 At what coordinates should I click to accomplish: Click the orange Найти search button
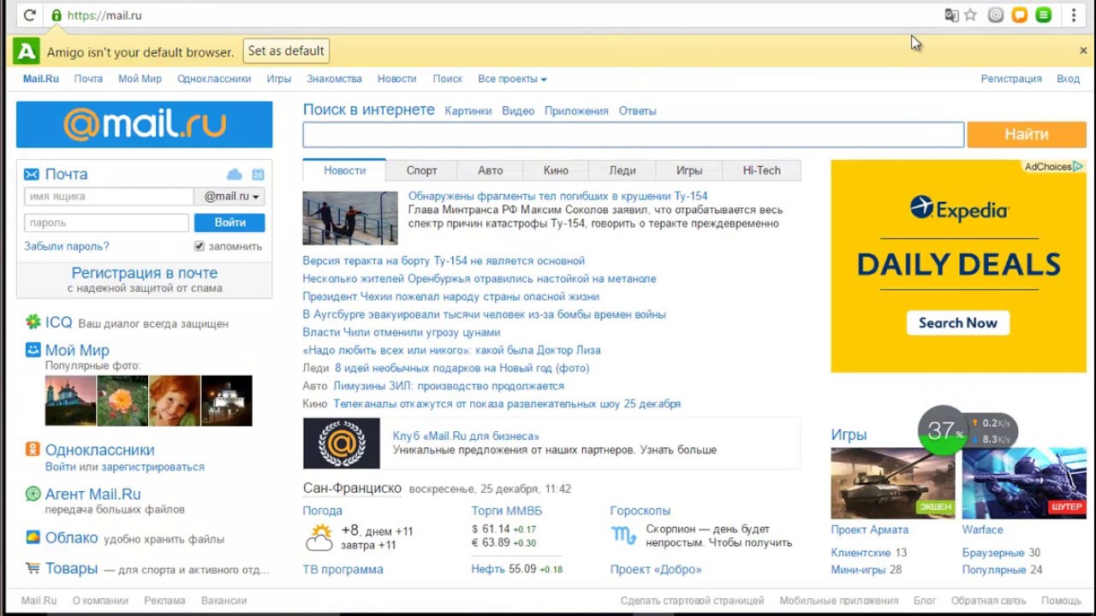1027,134
